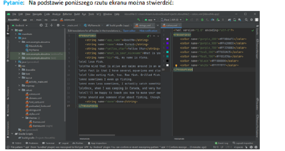The height and width of the screenshot is (151, 285).
Task: Collapse the values folder
Action: point(20,90)
